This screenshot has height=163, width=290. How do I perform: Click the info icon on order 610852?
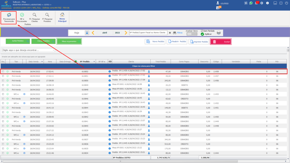(110, 71)
